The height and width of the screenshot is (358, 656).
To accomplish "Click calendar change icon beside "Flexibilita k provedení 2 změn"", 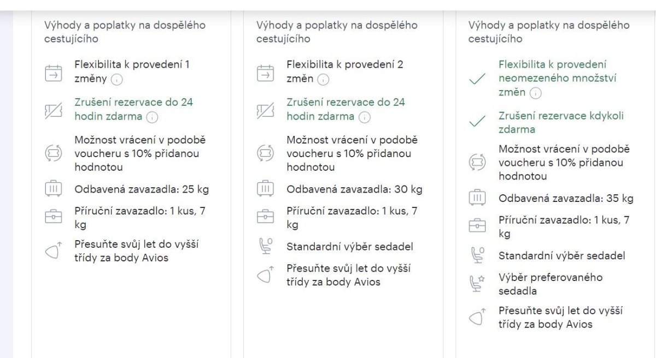I will (x=265, y=72).
